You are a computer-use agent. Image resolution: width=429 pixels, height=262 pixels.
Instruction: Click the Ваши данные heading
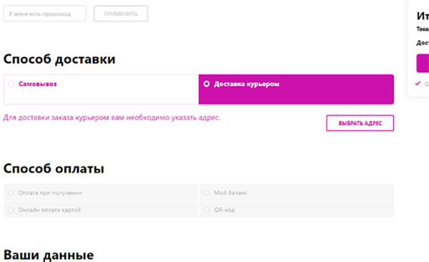pos(49,255)
